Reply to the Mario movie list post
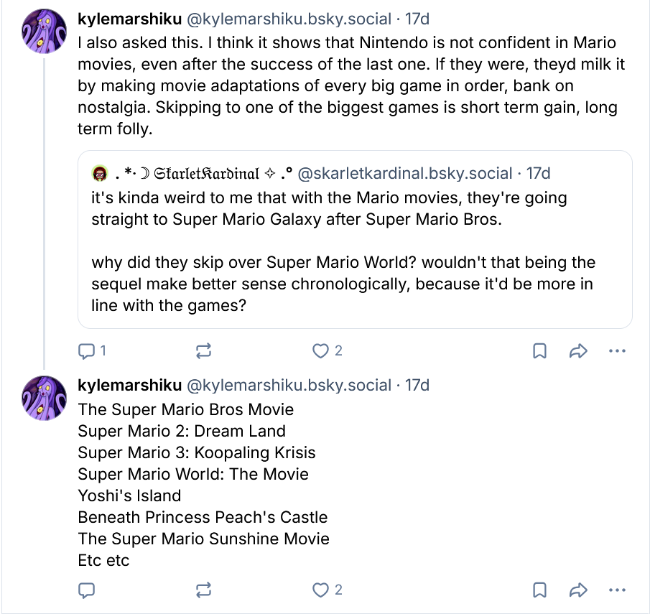Screen dimensions: 650x614 pyautogui.click(x=87, y=590)
